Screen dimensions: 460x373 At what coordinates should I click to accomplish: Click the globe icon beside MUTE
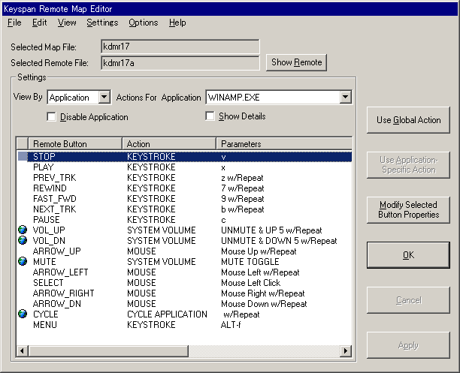[23, 262]
